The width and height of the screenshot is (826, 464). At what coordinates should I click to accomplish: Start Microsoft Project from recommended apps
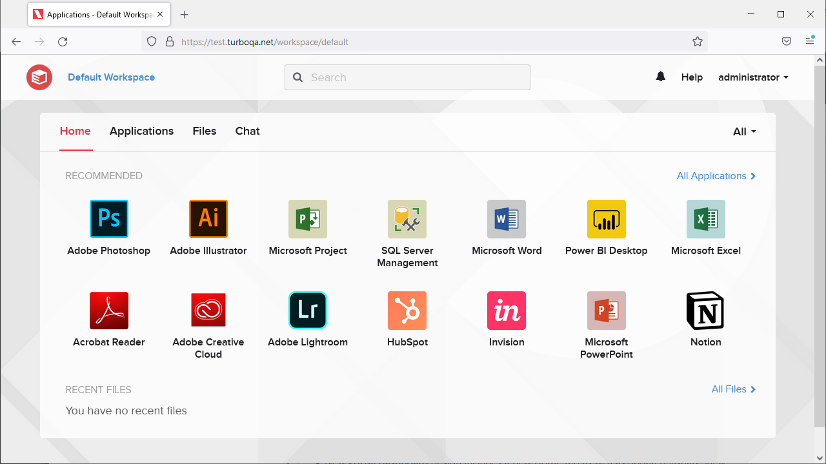[308, 219]
